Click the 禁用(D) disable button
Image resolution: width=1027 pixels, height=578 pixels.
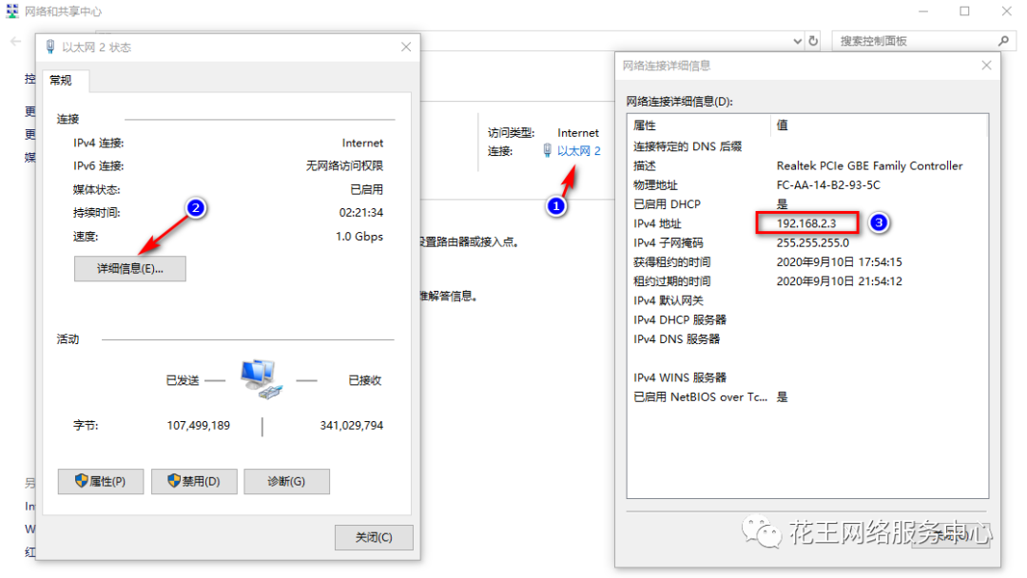click(x=194, y=481)
